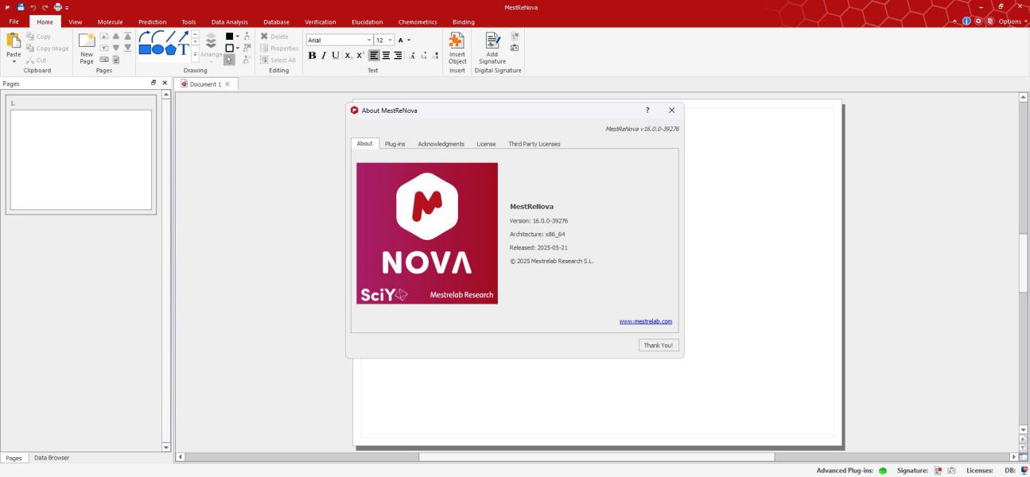
Task: Click the Thank You! button
Action: (658, 345)
